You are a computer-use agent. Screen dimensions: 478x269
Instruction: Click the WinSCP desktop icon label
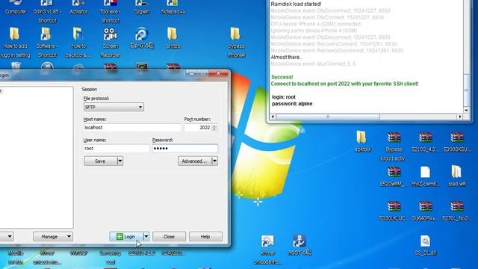(78, 253)
